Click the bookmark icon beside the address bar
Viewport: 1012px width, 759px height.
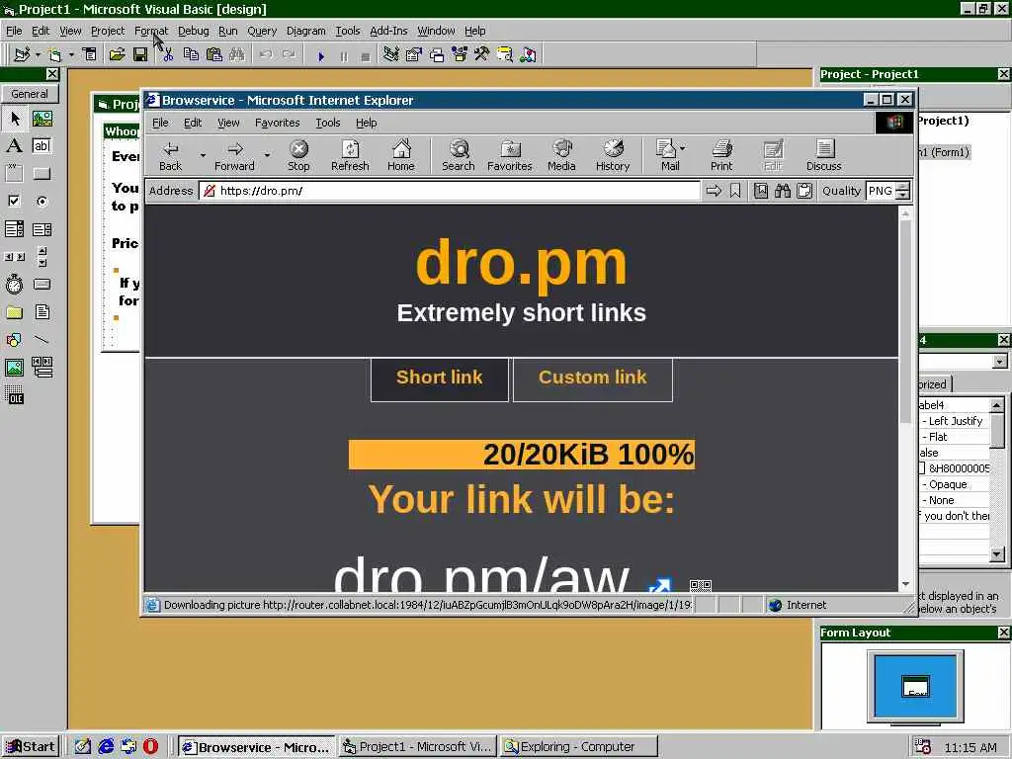coord(735,191)
